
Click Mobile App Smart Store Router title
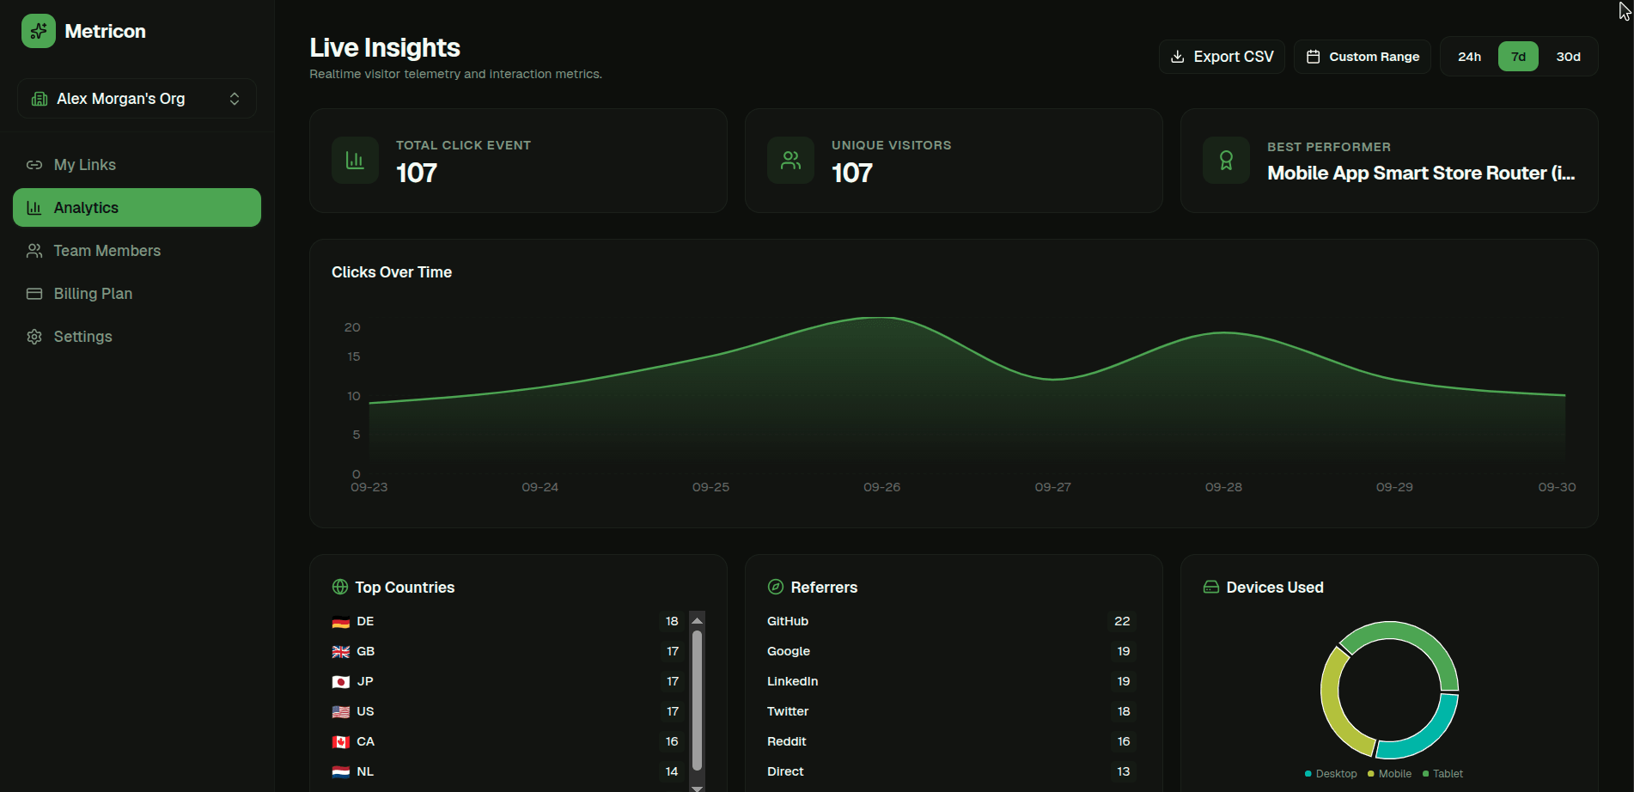click(x=1421, y=173)
